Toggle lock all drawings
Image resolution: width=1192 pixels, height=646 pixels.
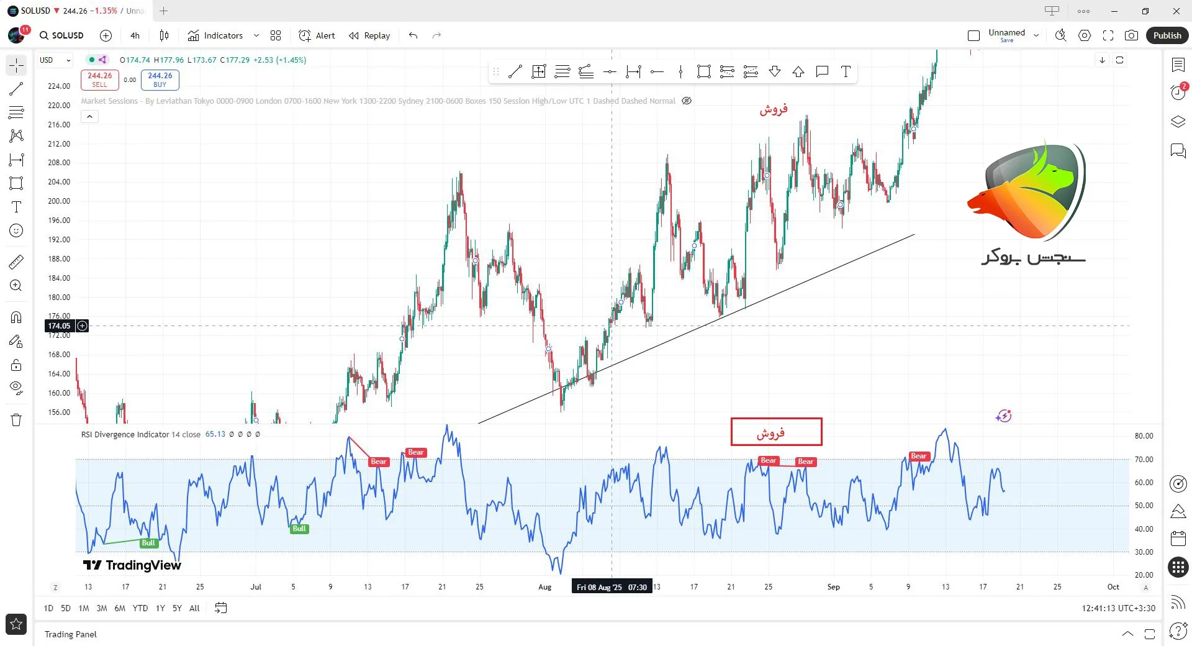coord(16,365)
